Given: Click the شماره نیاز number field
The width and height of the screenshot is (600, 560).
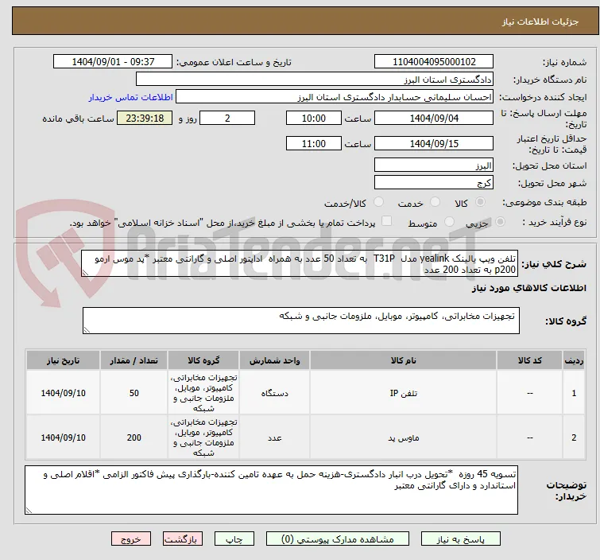Looking at the screenshot, I should pyautogui.click(x=434, y=62).
